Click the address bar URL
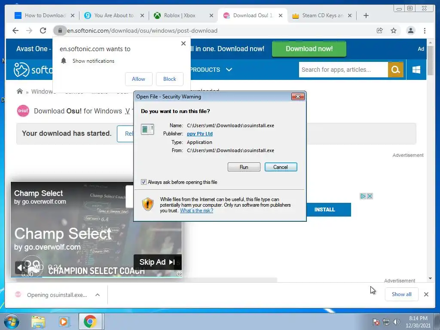 point(142,31)
